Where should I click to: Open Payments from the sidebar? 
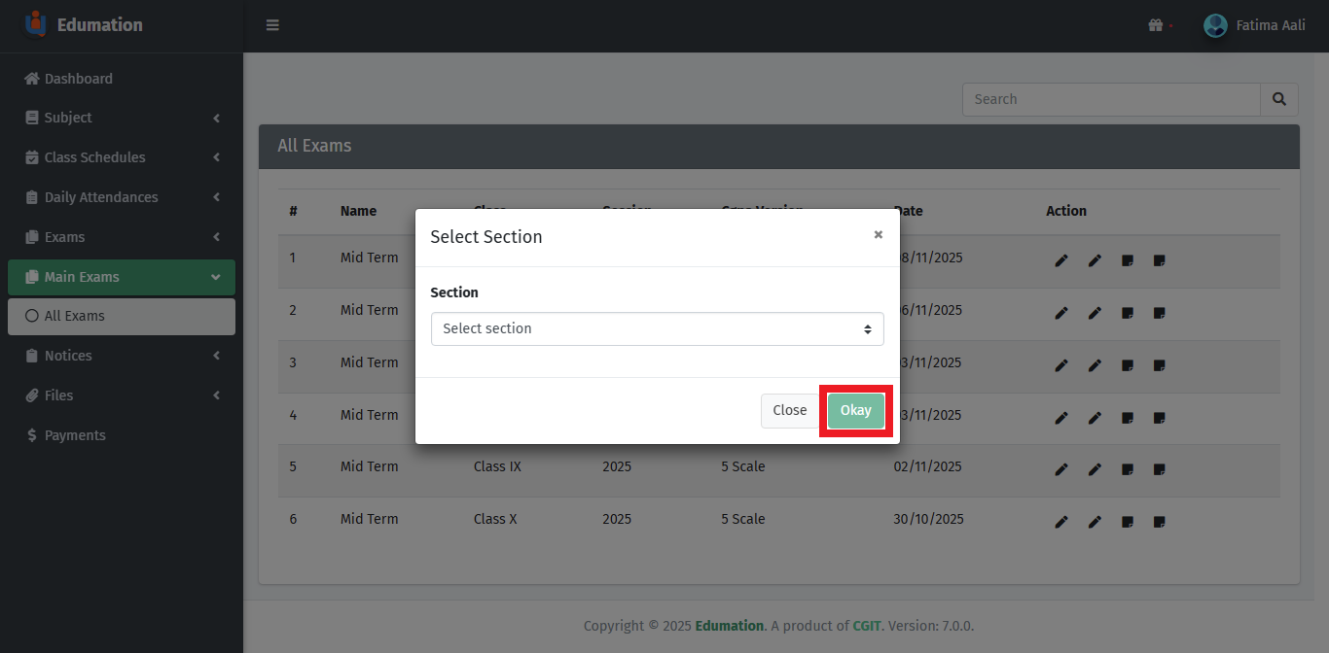coord(74,435)
